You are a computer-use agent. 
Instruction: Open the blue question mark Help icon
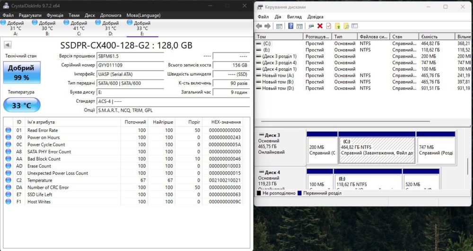tap(290, 26)
